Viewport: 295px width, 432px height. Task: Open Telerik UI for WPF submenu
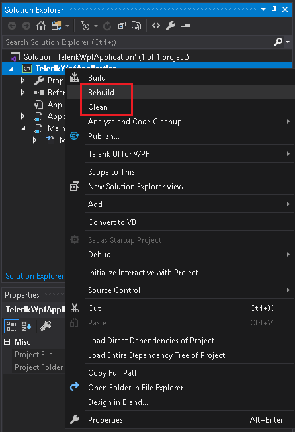tap(181, 153)
